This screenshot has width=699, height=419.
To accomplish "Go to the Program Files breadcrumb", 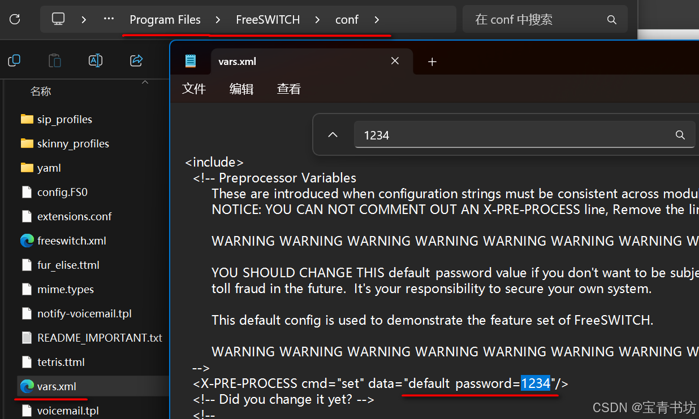I will [165, 20].
